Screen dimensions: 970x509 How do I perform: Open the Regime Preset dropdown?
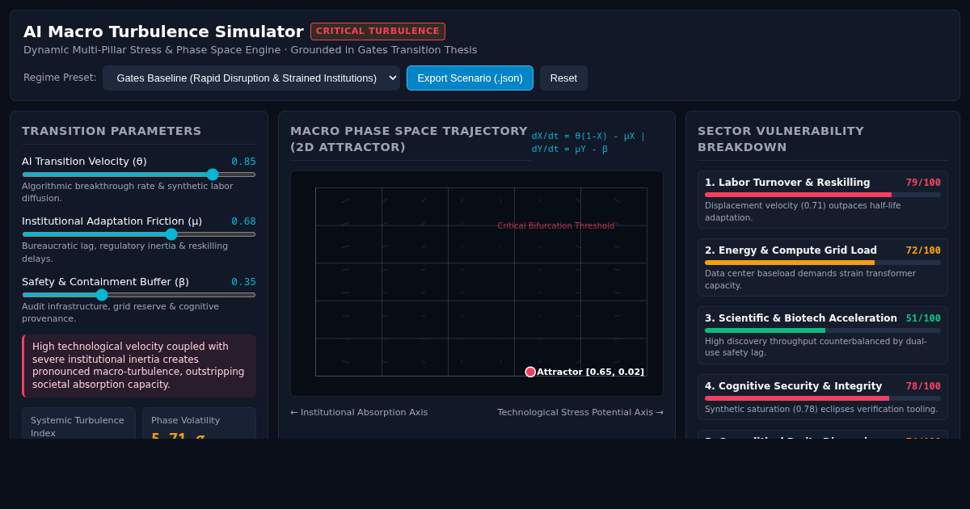tap(251, 78)
